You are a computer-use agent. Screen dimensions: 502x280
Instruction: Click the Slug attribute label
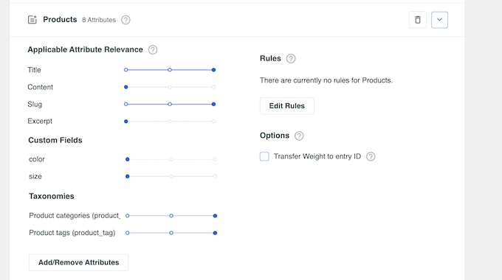tap(35, 104)
